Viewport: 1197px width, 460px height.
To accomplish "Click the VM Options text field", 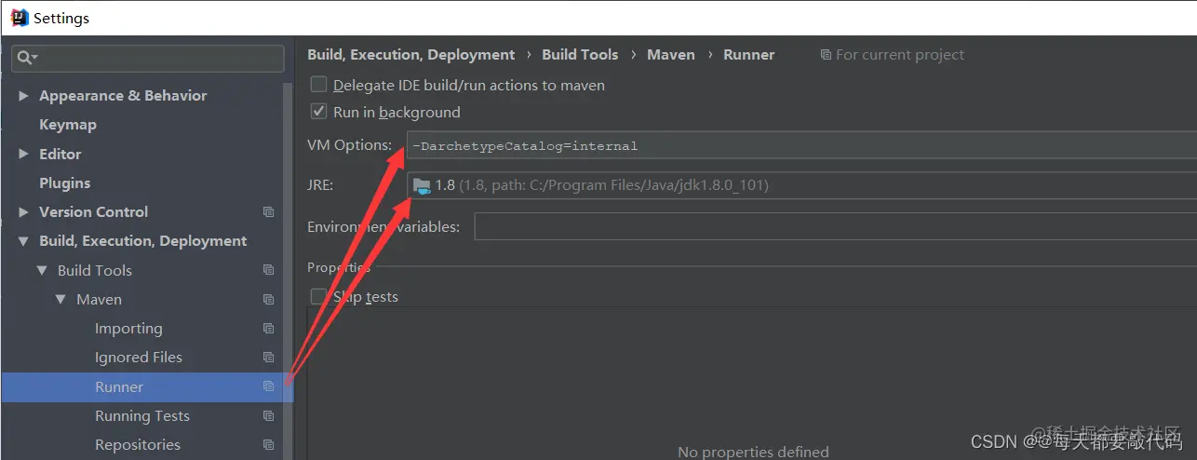I will (801, 145).
